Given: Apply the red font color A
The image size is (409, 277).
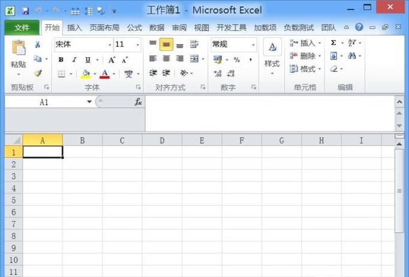Looking at the screenshot, I should [104, 74].
